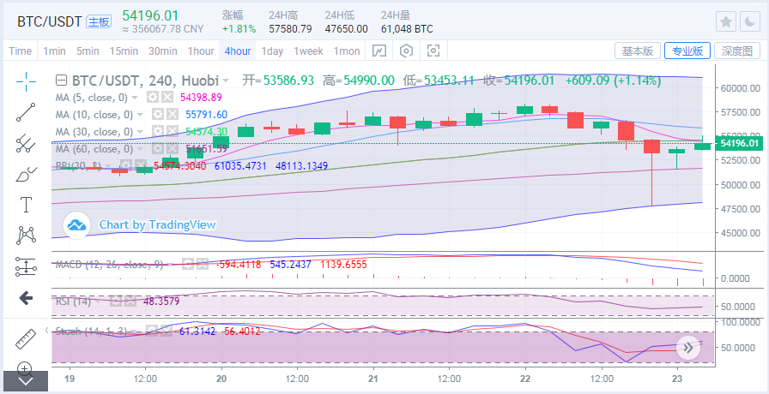Select the ruler measure tool

coord(26,338)
